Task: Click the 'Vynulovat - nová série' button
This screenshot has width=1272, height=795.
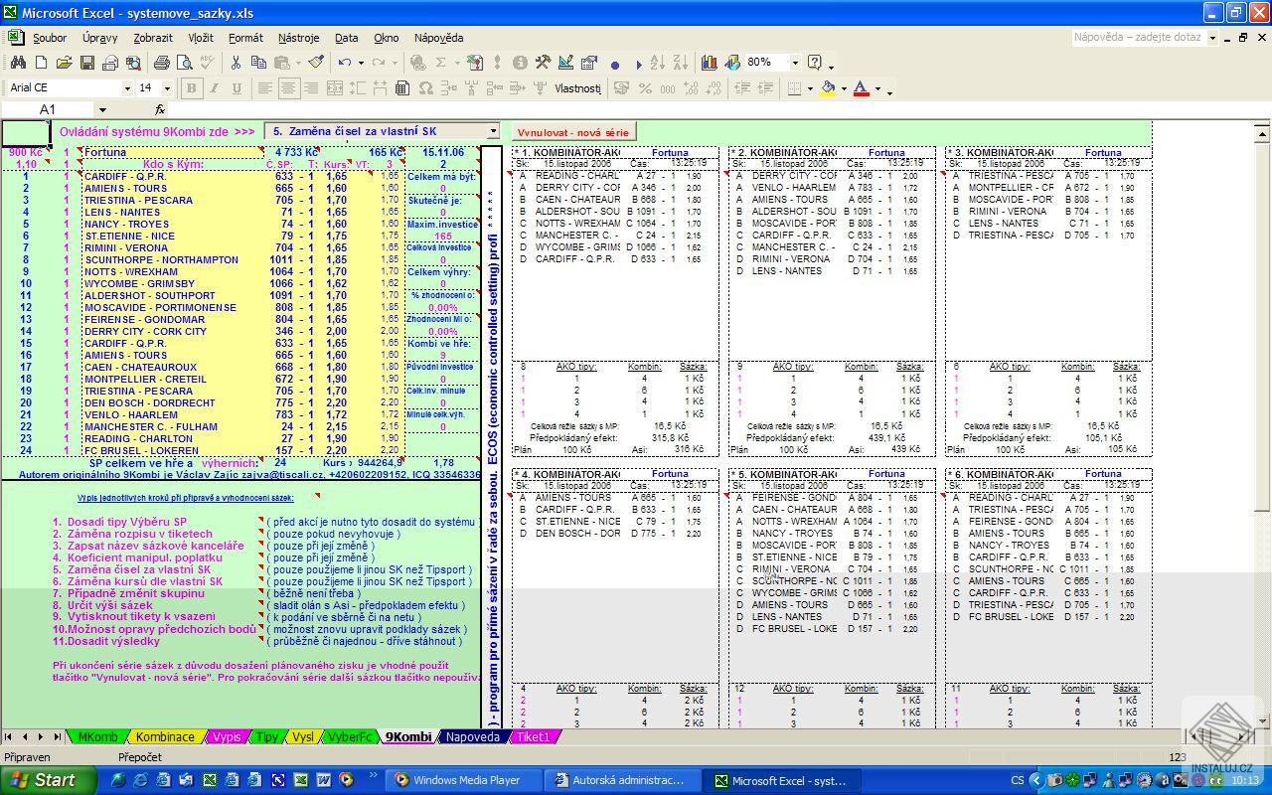Action: coord(573,132)
